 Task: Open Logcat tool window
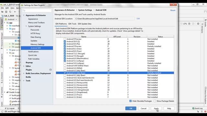click(x=10, y=108)
